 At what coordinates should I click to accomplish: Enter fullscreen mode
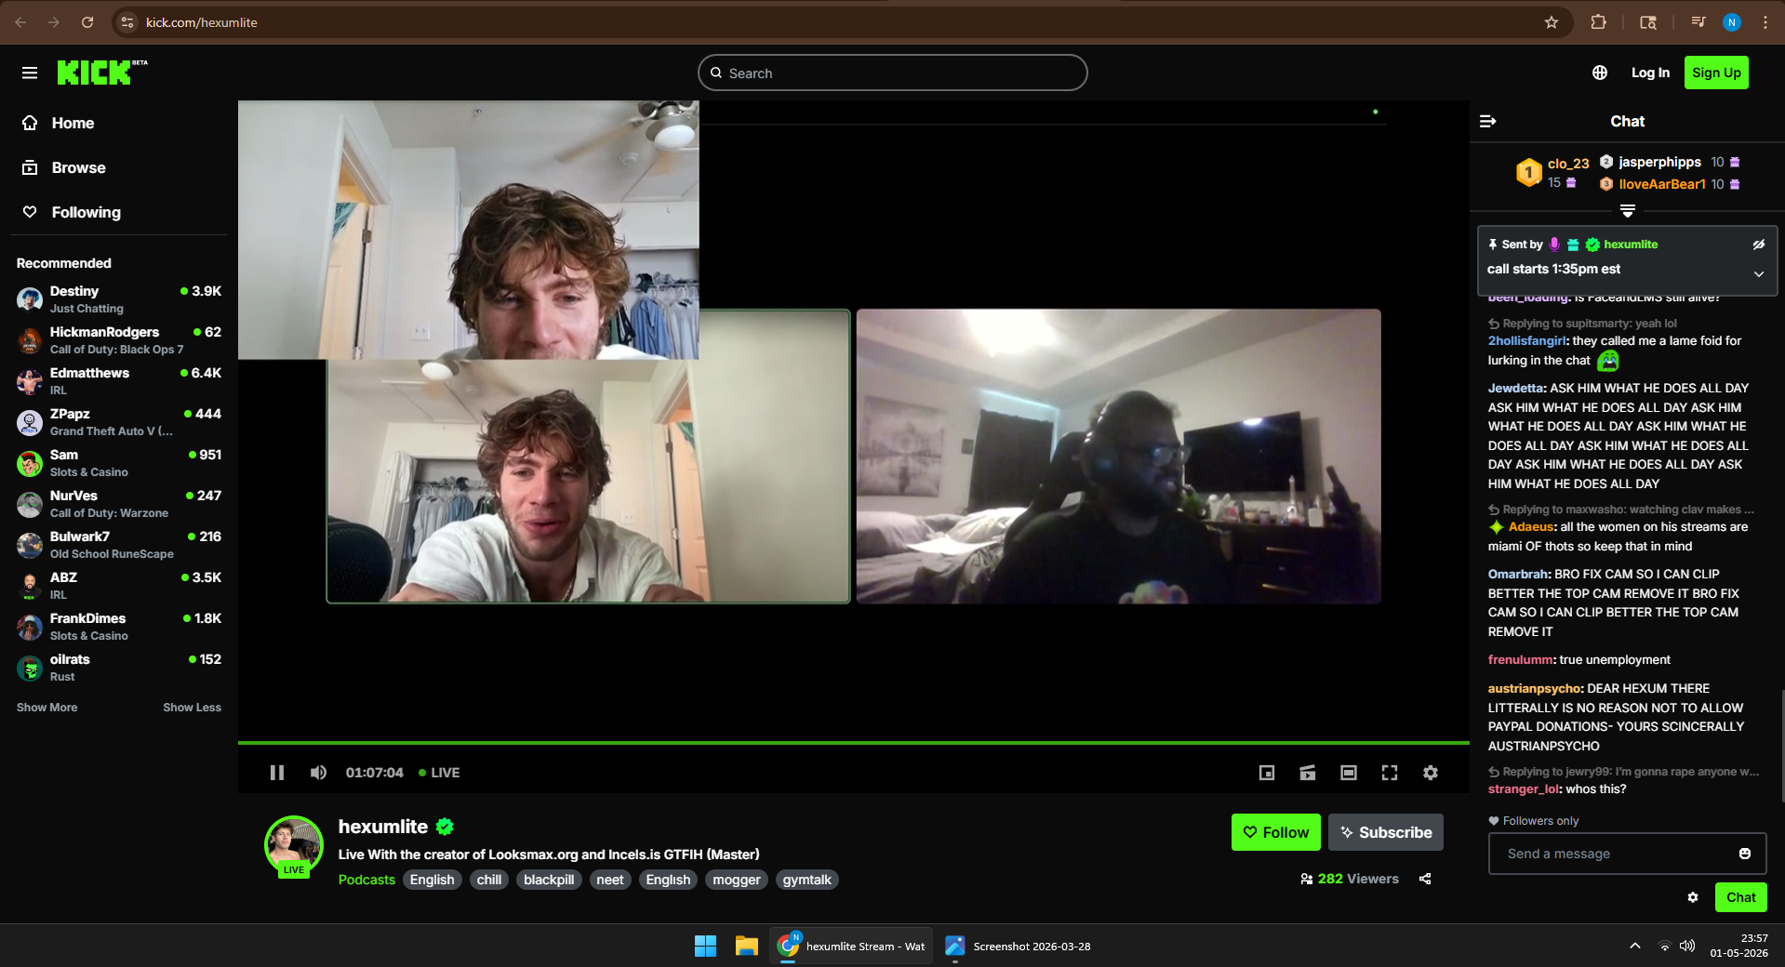(1390, 773)
